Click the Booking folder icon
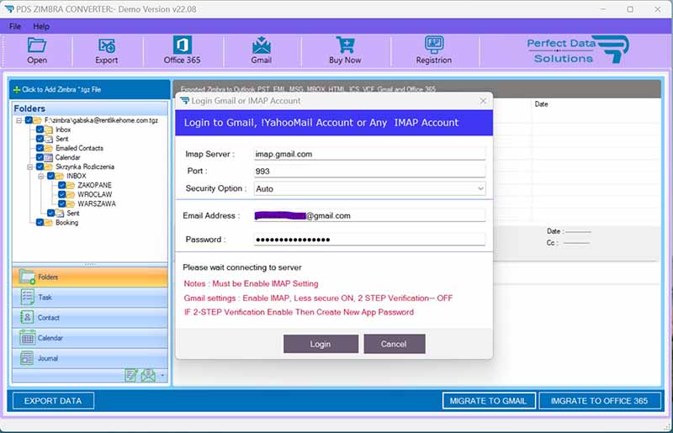The height and width of the screenshot is (433, 673). [50, 222]
